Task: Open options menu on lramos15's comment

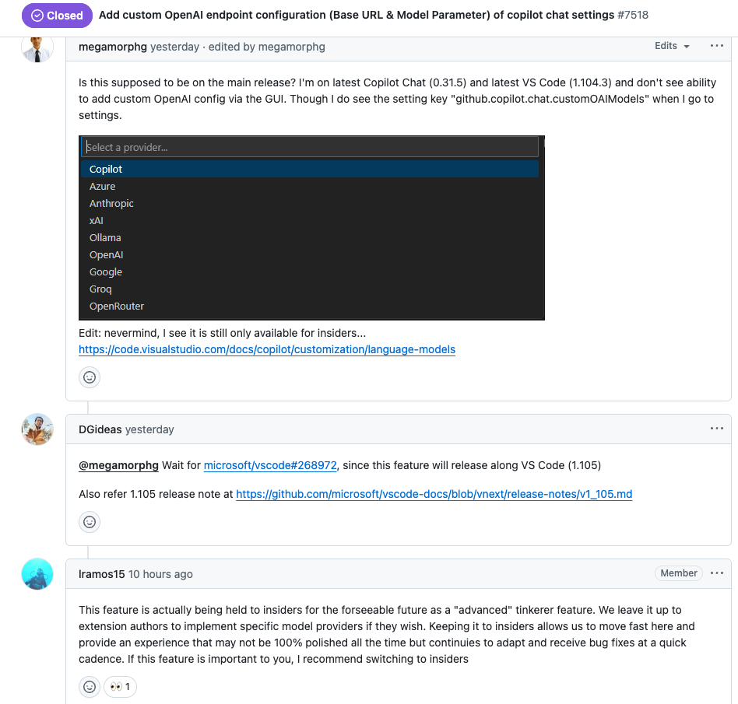Action: (716, 573)
